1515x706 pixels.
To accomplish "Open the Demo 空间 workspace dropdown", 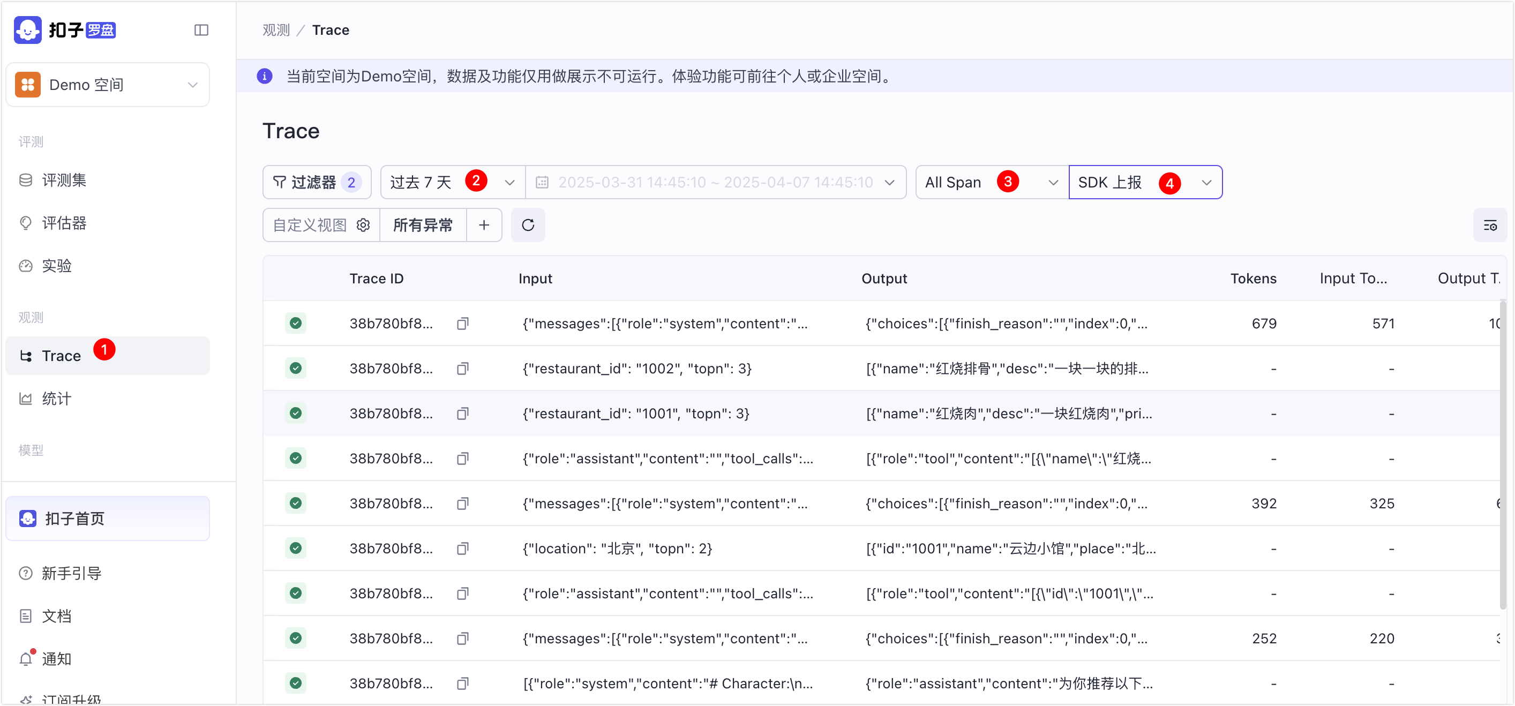I will coord(108,85).
